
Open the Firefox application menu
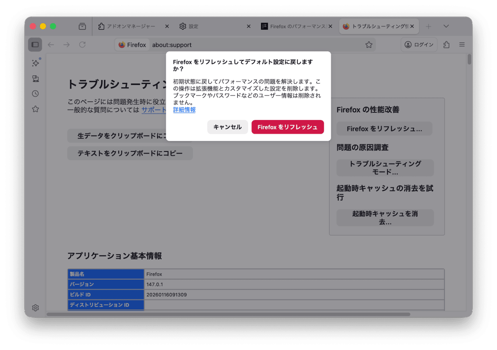point(462,45)
